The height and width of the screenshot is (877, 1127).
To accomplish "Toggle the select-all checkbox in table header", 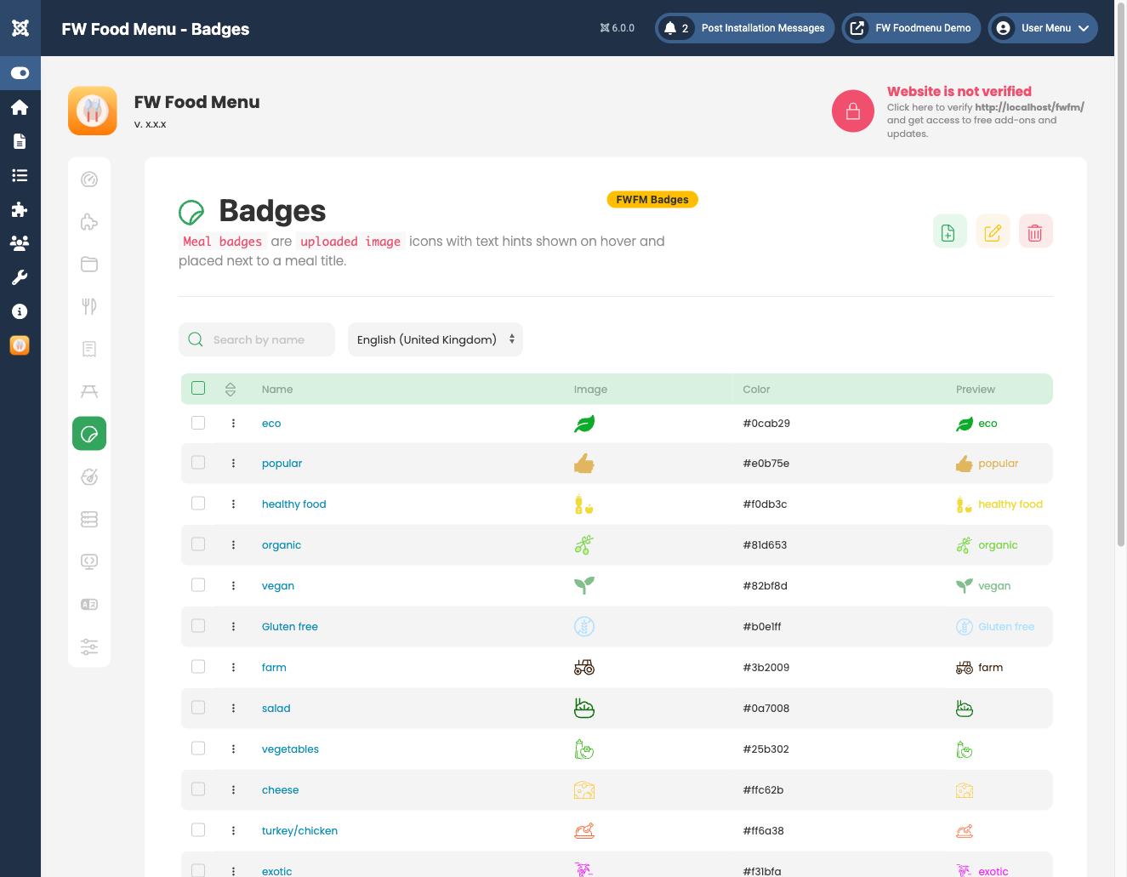I will coord(198,387).
